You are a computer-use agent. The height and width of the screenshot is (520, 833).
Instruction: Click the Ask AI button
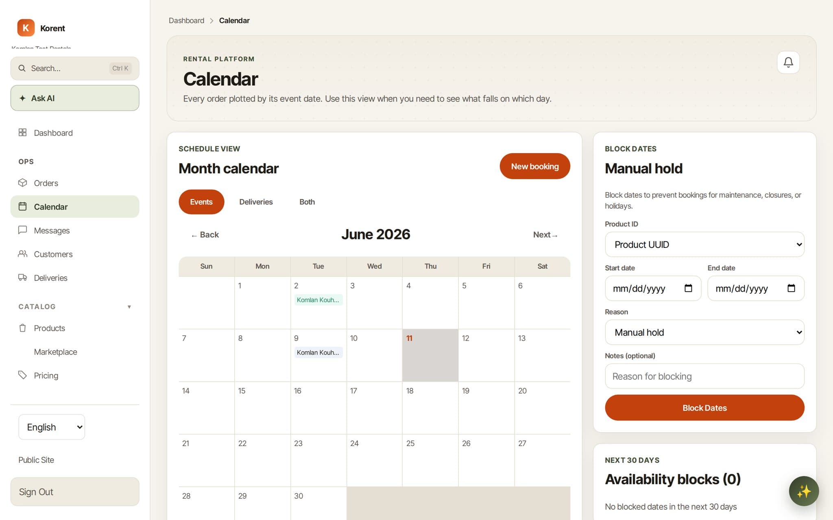point(75,98)
